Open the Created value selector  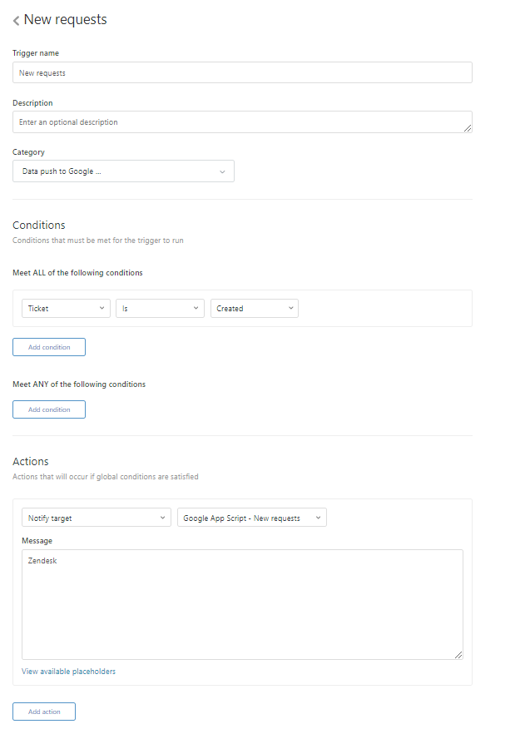(x=254, y=308)
